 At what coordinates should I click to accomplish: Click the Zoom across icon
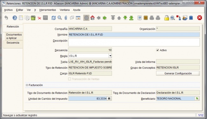[x=173, y=18]
